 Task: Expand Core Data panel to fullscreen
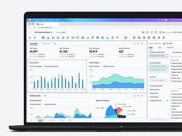coord(134,44)
